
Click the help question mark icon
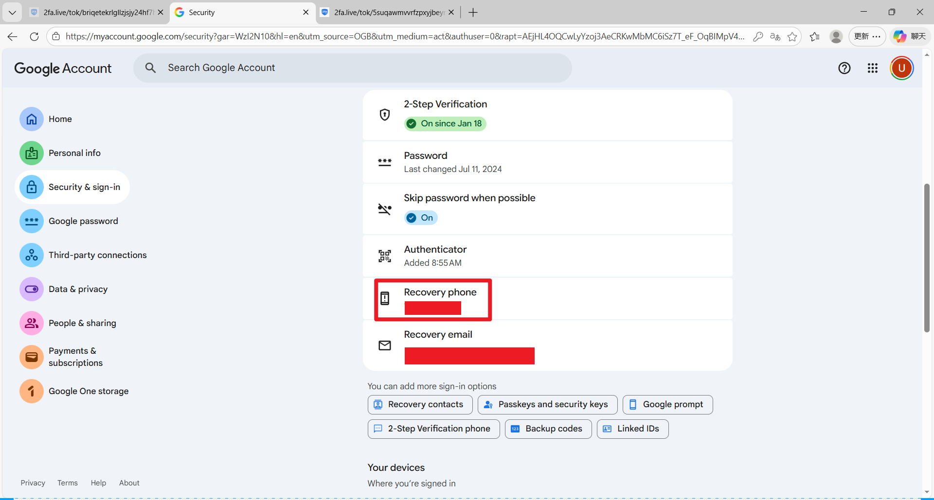(844, 68)
